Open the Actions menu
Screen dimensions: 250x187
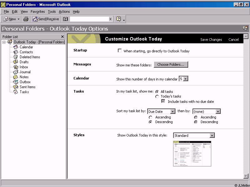tap(64, 12)
